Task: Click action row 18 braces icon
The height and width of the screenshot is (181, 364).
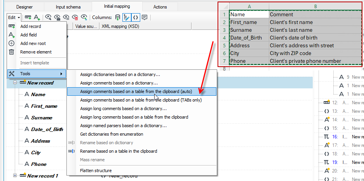Action: click(x=327, y=153)
